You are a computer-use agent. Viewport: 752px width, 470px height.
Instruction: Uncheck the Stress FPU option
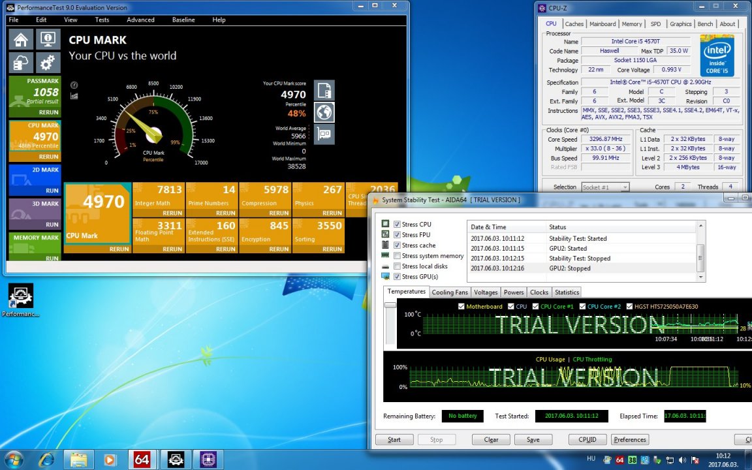click(398, 235)
